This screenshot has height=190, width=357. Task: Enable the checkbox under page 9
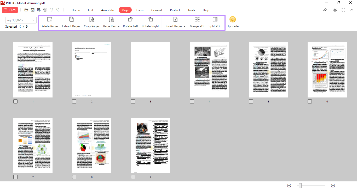133,177
